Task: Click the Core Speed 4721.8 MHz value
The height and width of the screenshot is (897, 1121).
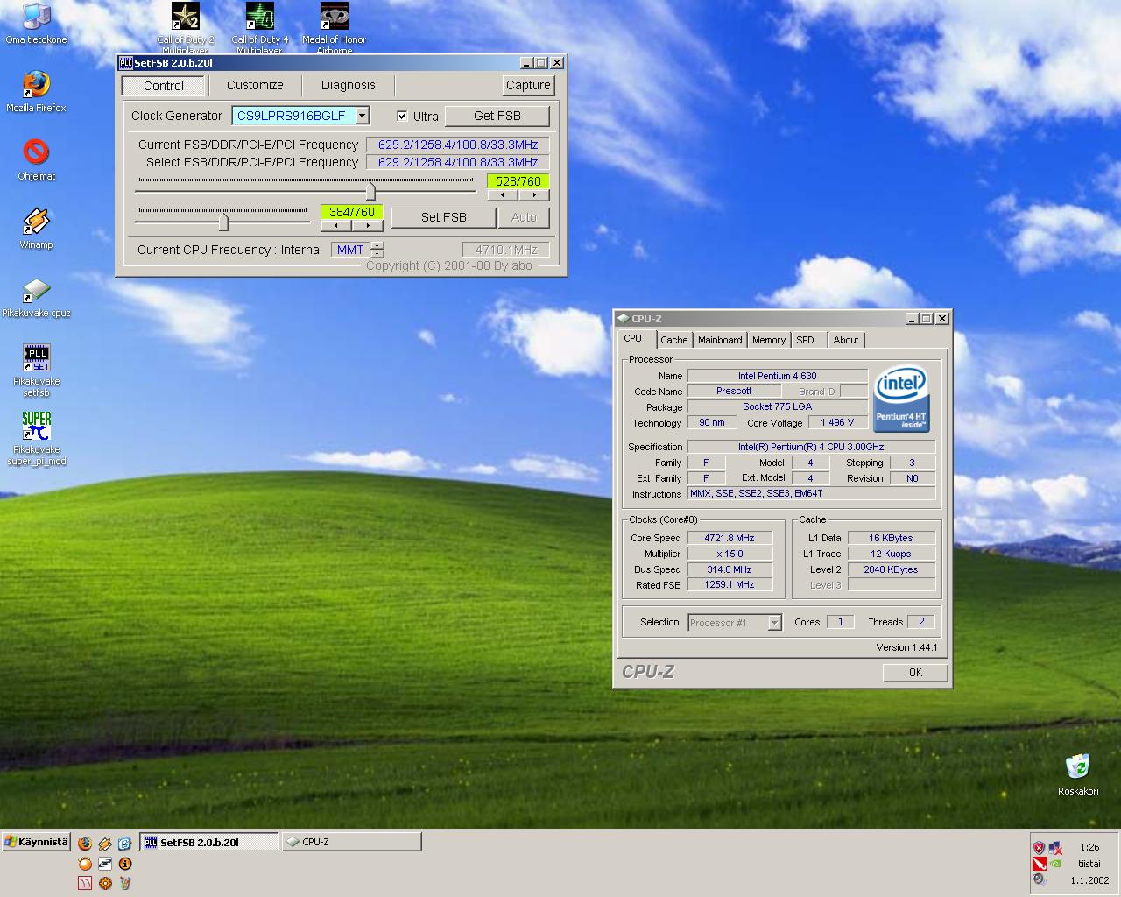Action: pyautogui.click(x=730, y=538)
